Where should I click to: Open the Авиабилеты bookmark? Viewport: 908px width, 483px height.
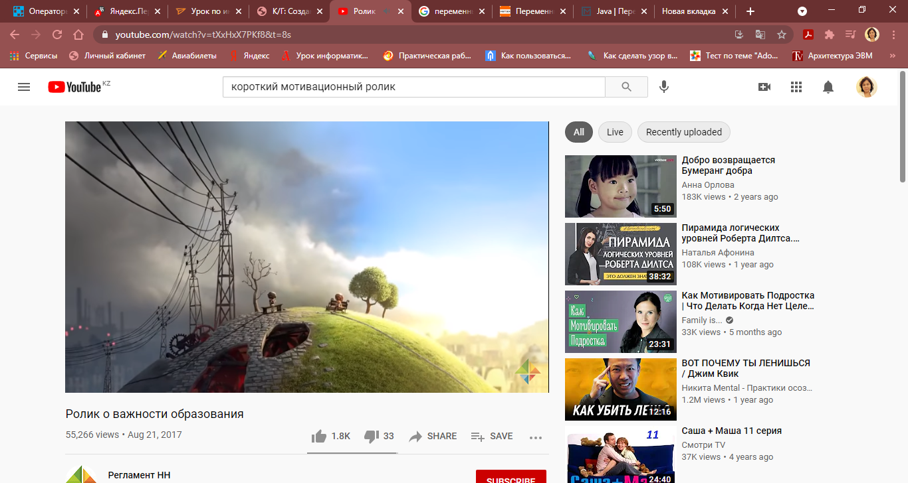pos(187,56)
